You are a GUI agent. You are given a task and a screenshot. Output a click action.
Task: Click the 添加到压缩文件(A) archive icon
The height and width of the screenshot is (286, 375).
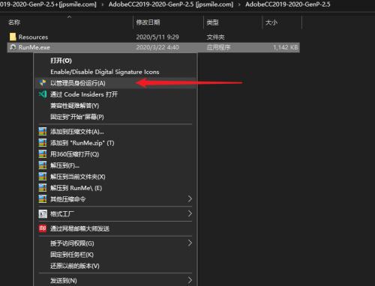(43, 132)
